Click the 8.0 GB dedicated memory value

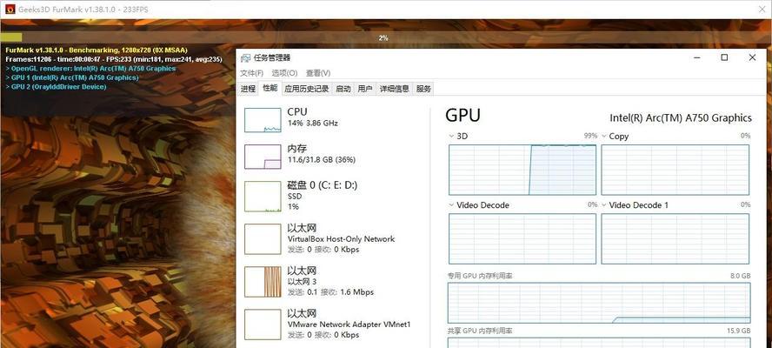741,276
